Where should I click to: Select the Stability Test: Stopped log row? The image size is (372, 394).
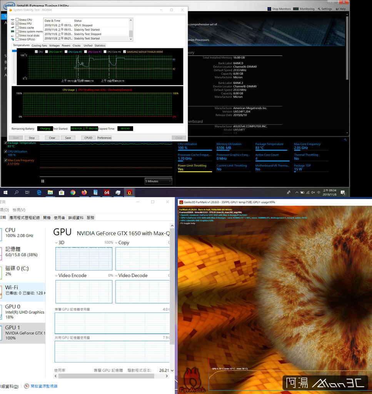pos(86,34)
